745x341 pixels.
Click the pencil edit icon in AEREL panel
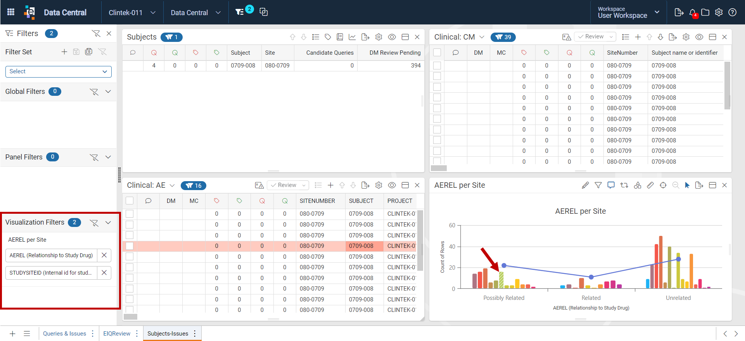[585, 185]
